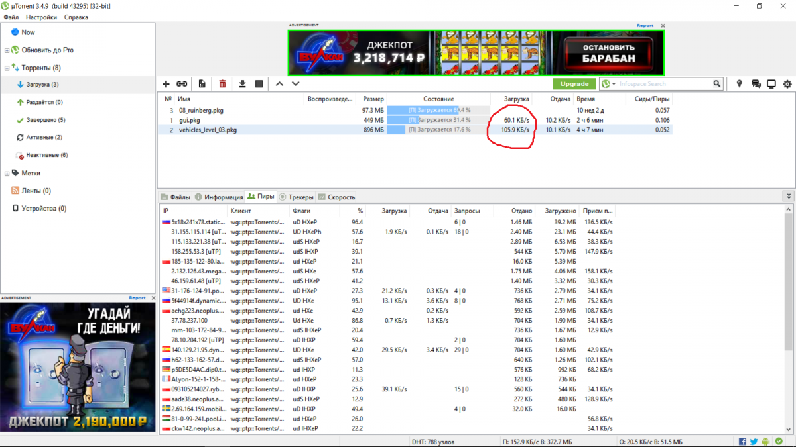Click the Create New Torrent file icon
Viewport: 796px width, 447px height.
pos(202,84)
